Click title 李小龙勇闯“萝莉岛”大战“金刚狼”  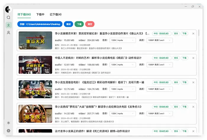click(98, 107)
